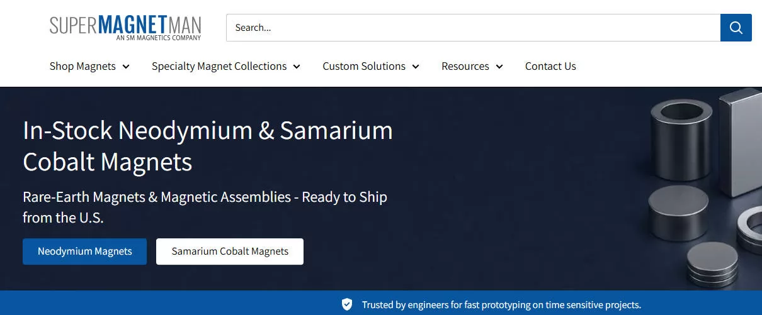Click the blue search magnifier button
The height and width of the screenshot is (315, 762).
(736, 28)
